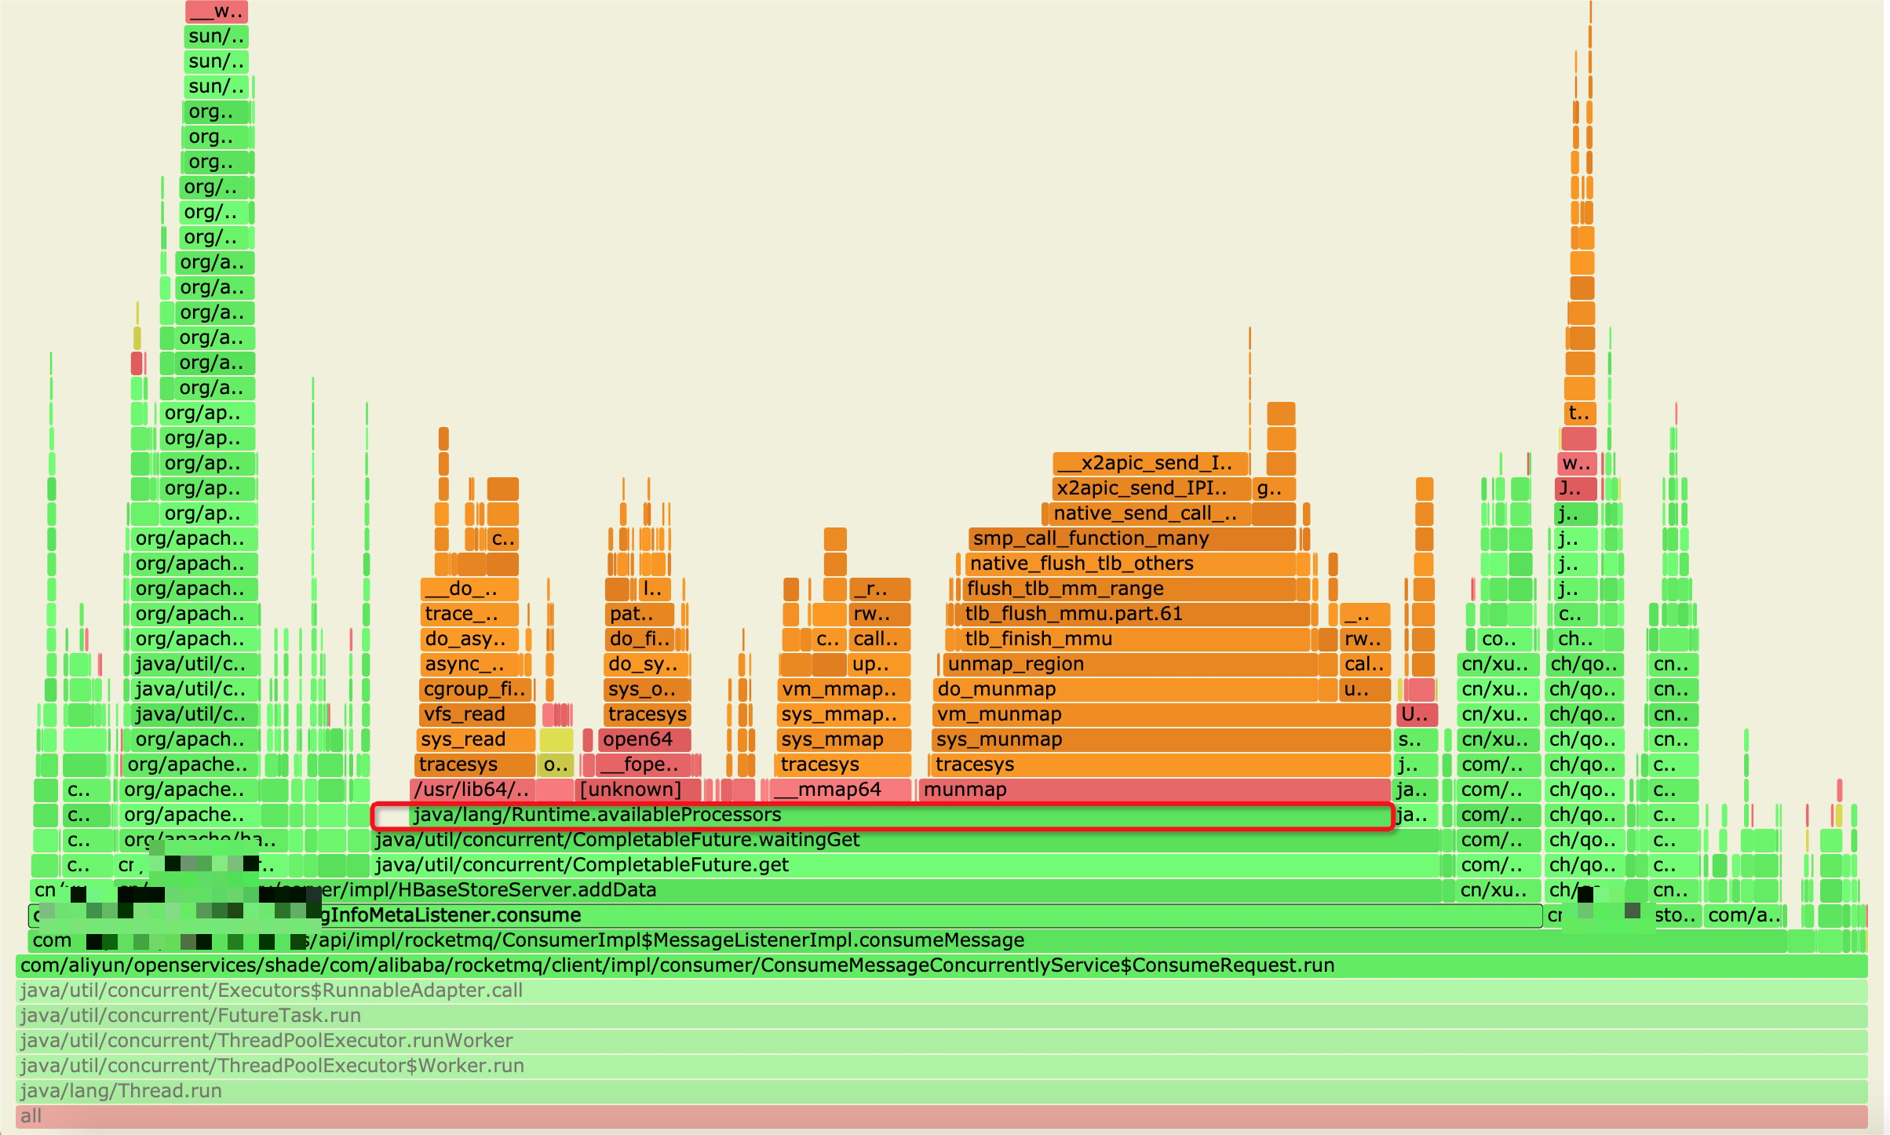Click the trace_.. frame

[470, 614]
